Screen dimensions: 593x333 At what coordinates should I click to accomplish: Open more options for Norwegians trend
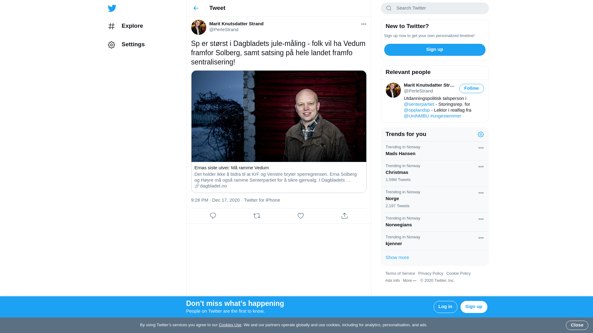pyautogui.click(x=481, y=219)
